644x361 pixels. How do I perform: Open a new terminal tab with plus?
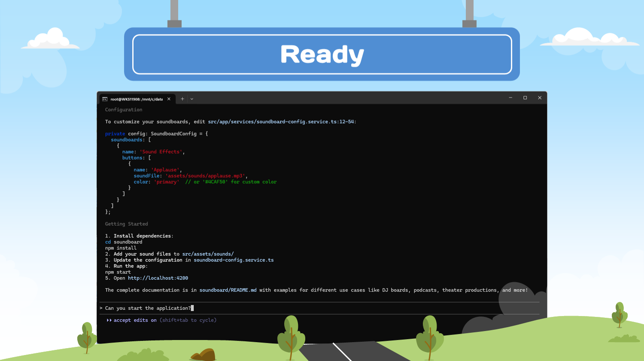point(182,99)
